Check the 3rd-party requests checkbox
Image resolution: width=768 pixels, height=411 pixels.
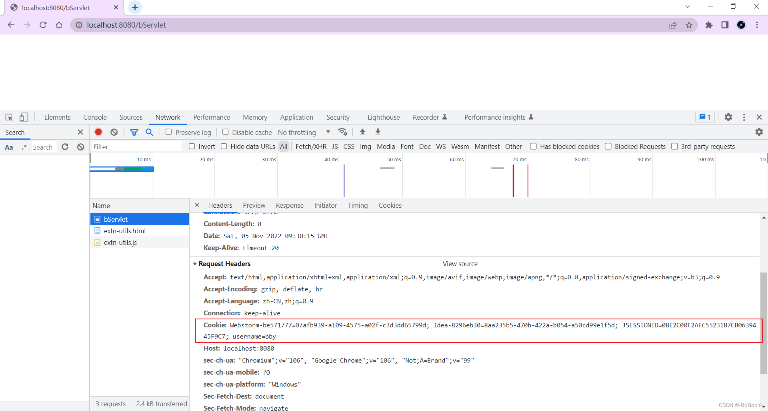tap(674, 146)
